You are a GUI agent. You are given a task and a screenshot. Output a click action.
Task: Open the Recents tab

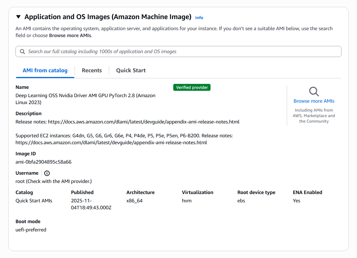point(92,70)
